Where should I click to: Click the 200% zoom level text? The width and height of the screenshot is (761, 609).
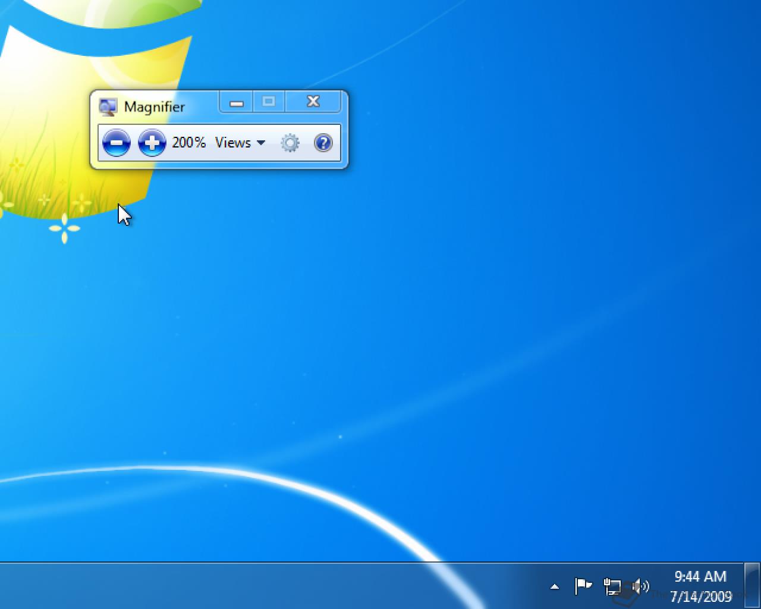(x=188, y=143)
